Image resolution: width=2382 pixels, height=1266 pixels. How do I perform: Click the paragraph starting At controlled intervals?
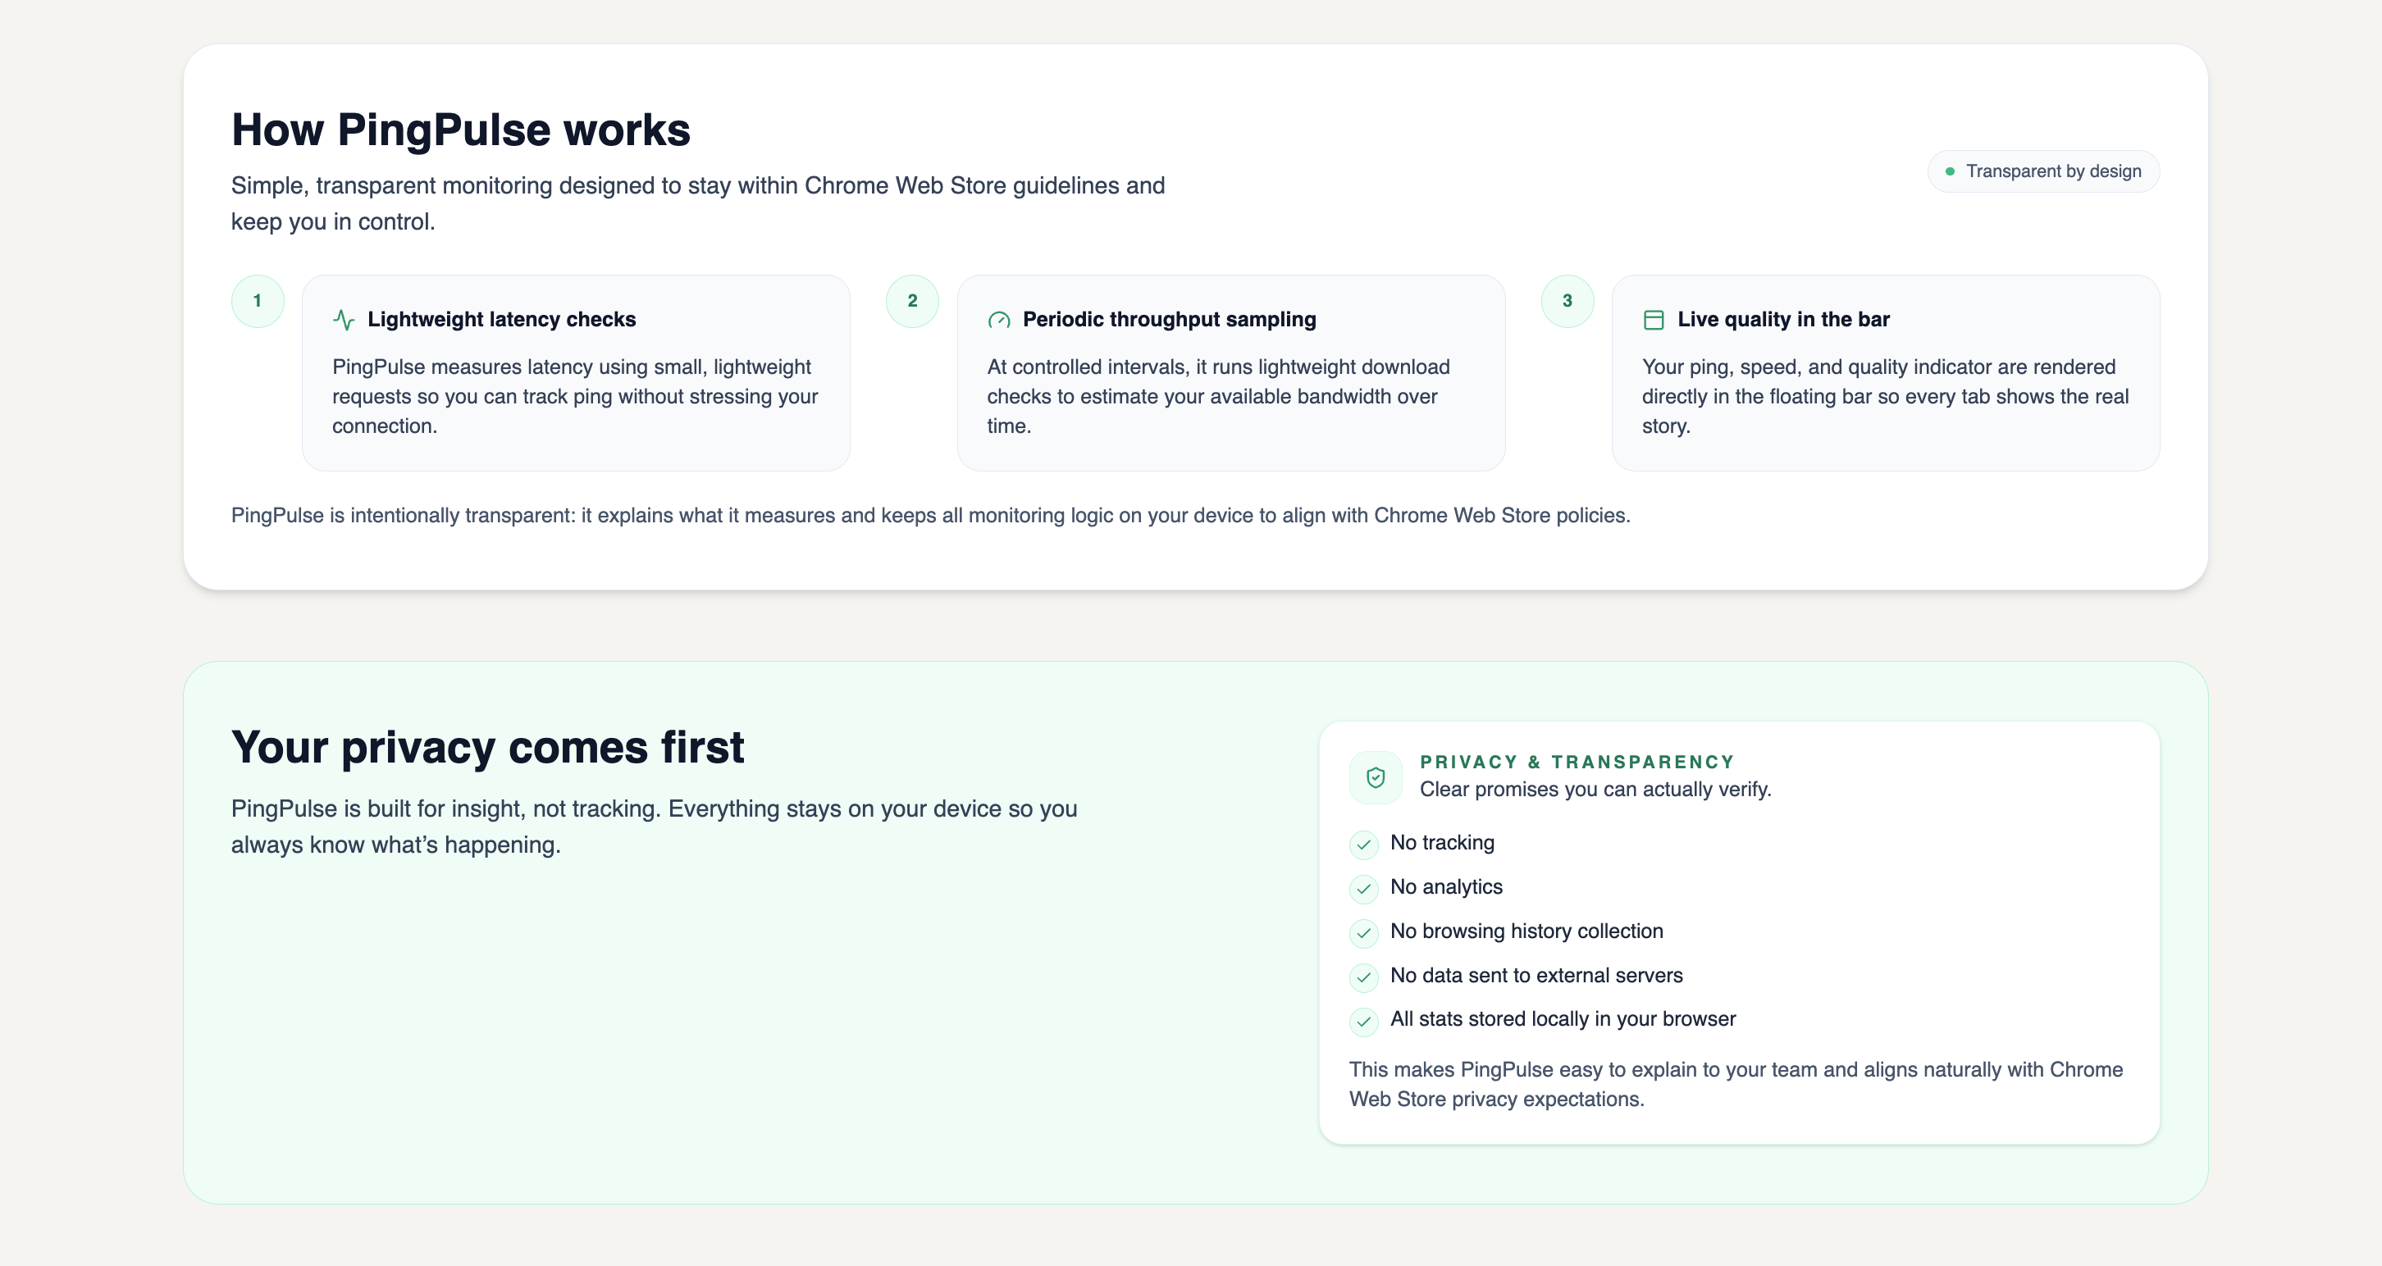tap(1218, 396)
